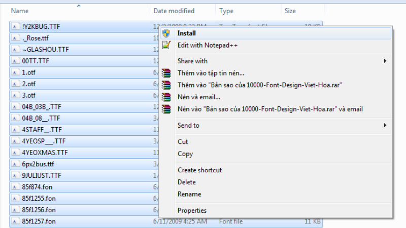Sort by the Date modified column header
This screenshot has width=406, height=228.
[174, 11]
